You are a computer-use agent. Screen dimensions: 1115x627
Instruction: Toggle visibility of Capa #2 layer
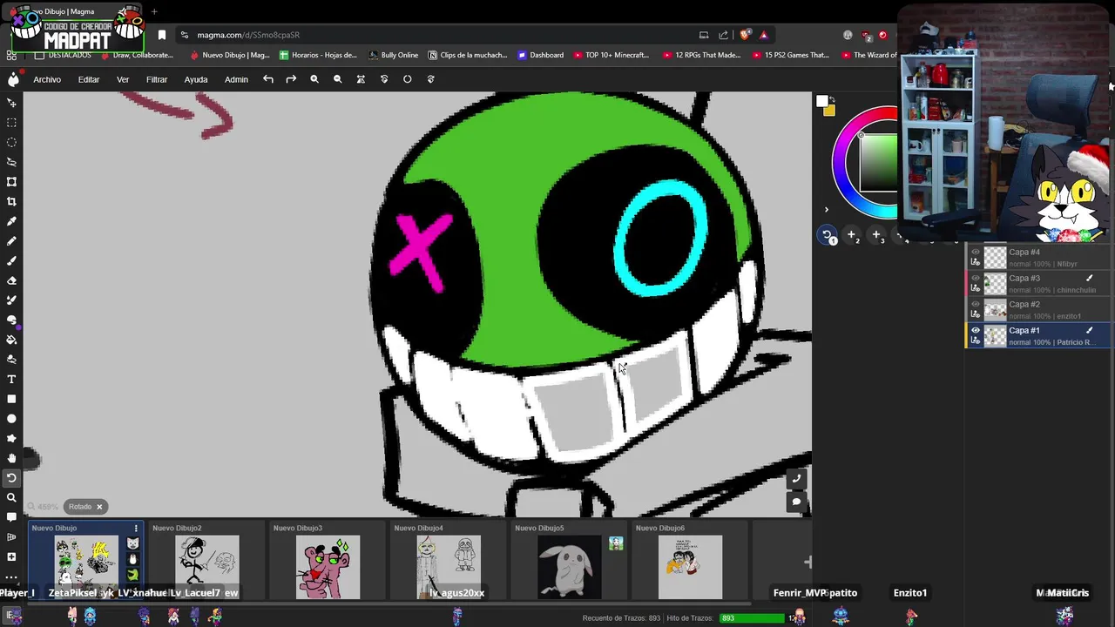976,305
